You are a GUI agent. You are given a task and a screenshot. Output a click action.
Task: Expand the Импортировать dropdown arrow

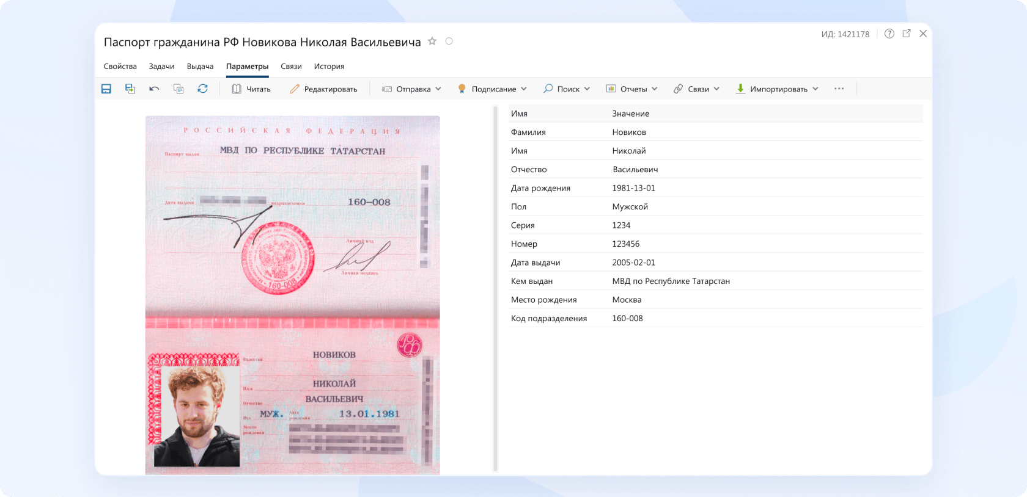pos(815,89)
